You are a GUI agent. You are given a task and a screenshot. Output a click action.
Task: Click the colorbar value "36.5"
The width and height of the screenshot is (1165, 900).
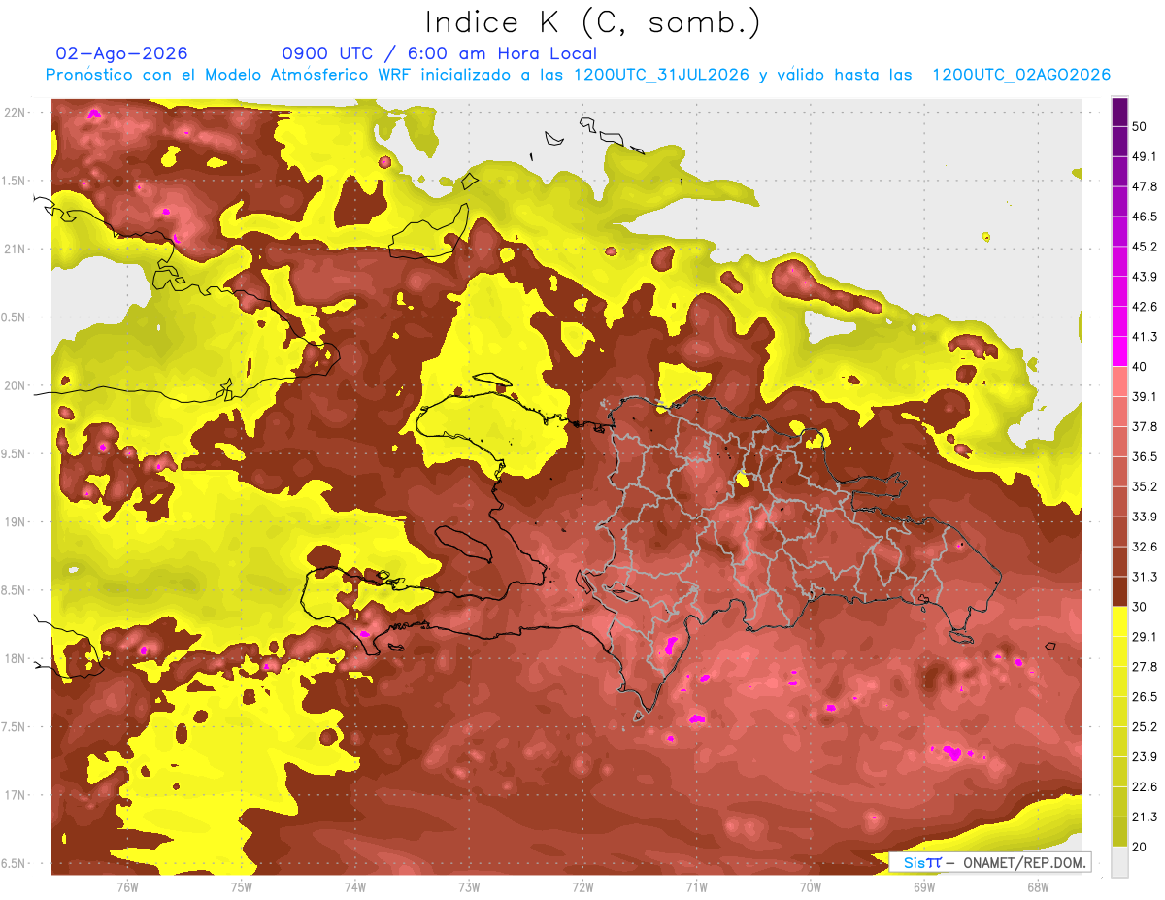(1144, 456)
